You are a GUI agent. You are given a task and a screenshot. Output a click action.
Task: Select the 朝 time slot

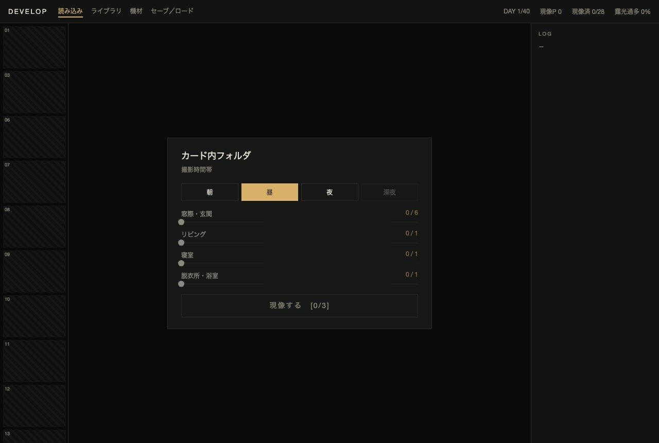click(x=210, y=192)
